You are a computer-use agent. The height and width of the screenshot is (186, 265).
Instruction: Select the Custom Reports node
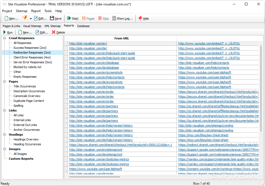pyautogui.click(x=21, y=159)
